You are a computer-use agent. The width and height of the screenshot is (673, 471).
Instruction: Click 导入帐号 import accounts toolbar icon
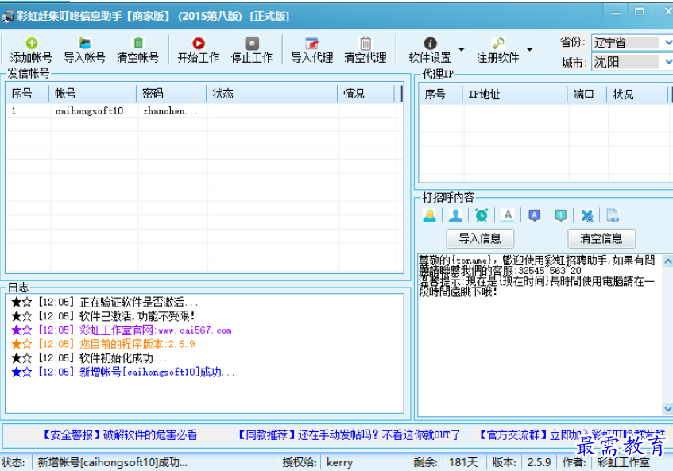pos(84,44)
